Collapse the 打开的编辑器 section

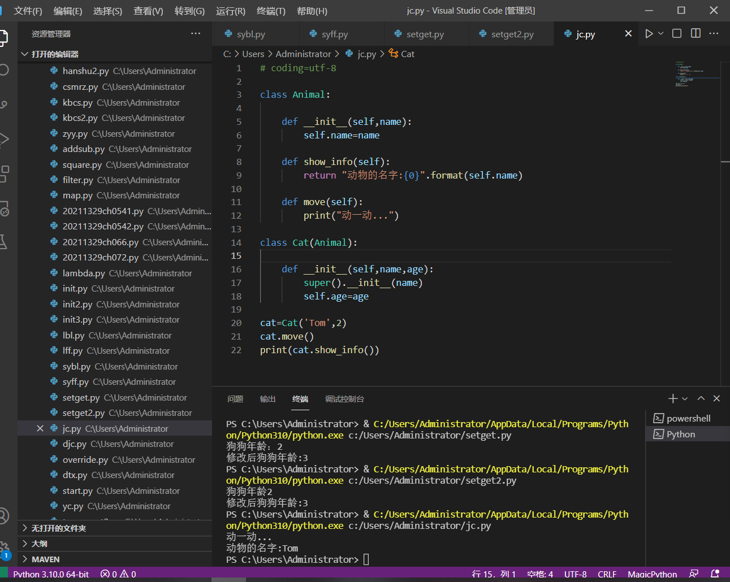point(54,54)
